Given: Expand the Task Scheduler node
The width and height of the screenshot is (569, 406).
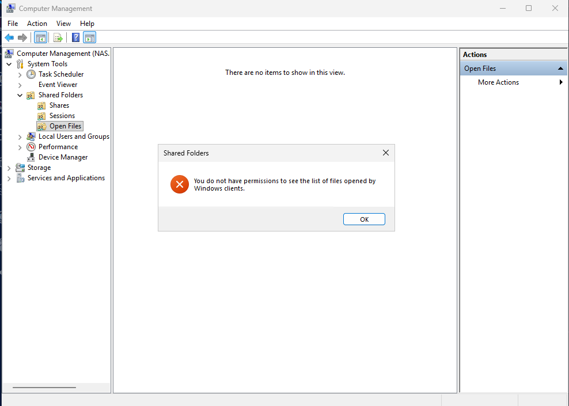Looking at the screenshot, I should [20, 74].
